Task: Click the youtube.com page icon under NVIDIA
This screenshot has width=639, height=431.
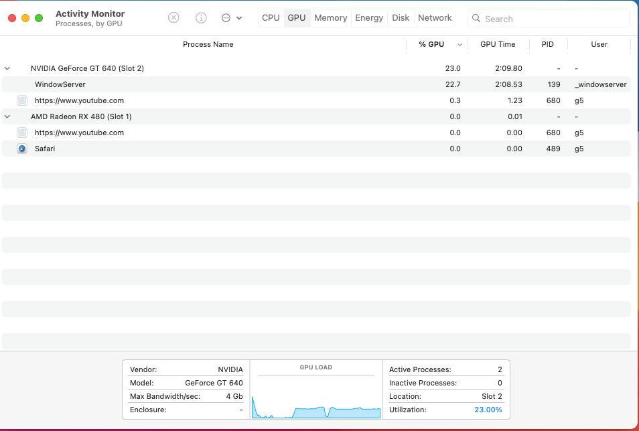Action: [22, 100]
